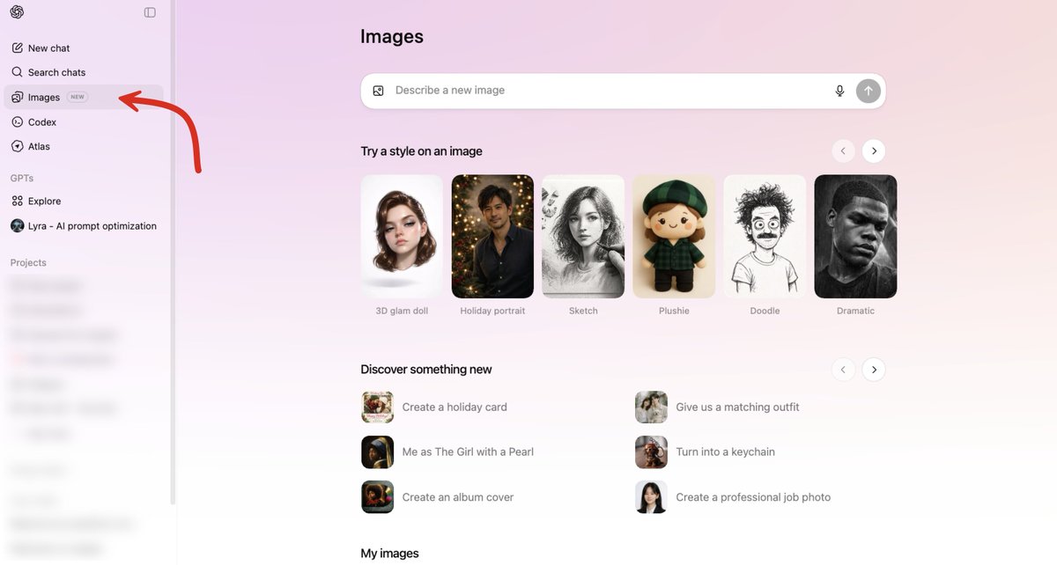Click the Girl with a Pearl thumbnail icon
This screenshot has width=1057, height=565.
[378, 452]
